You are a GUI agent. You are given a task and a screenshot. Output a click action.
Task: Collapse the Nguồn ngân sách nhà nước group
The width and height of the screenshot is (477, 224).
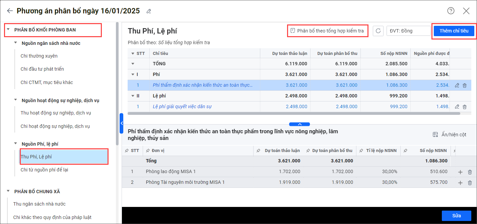tap(16, 43)
